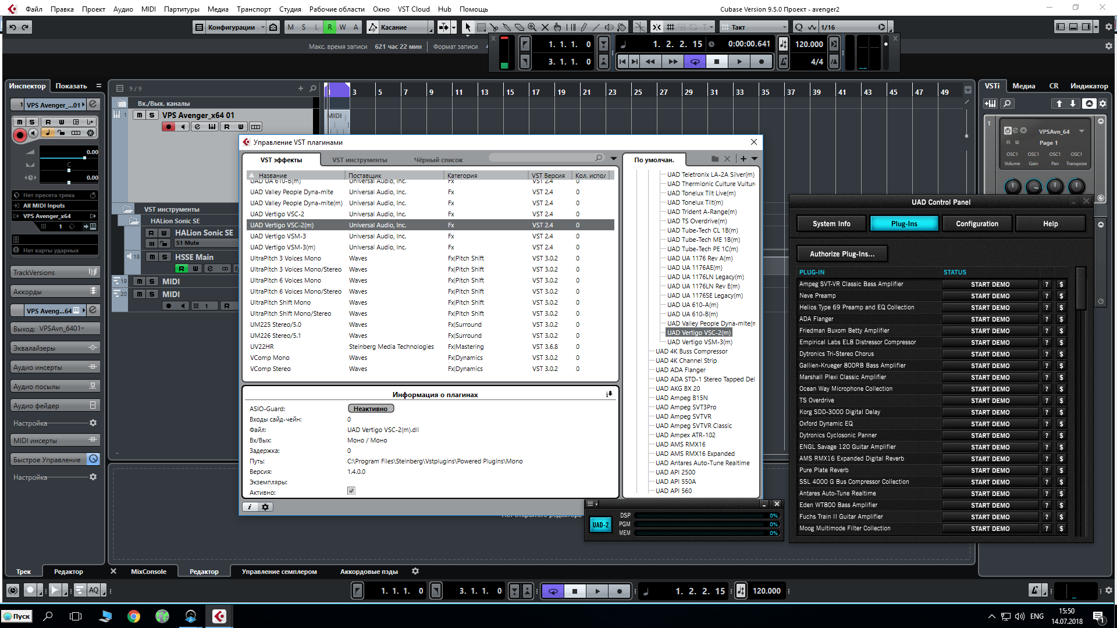Toggle the Активно checkbox in plugin info
The height and width of the screenshot is (628, 1117).
(351, 491)
